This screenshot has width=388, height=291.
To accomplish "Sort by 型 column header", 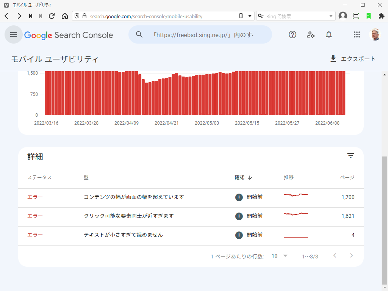I will pyautogui.click(x=86, y=177).
